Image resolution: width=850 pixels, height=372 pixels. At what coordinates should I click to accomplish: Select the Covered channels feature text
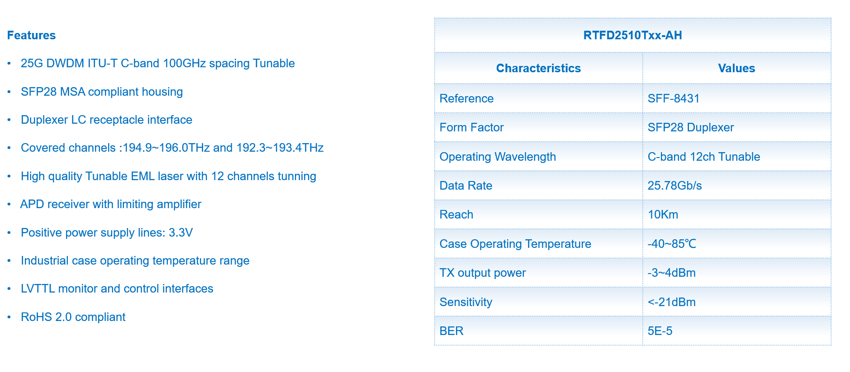tap(172, 148)
